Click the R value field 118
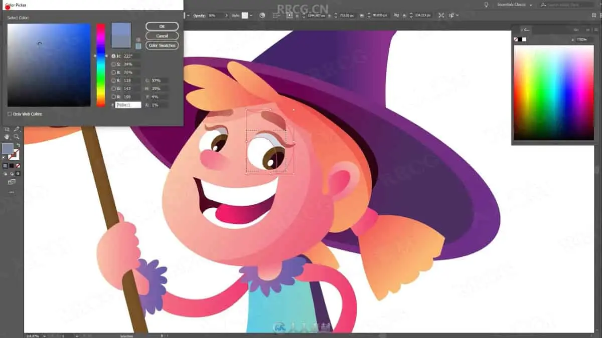 (x=131, y=80)
